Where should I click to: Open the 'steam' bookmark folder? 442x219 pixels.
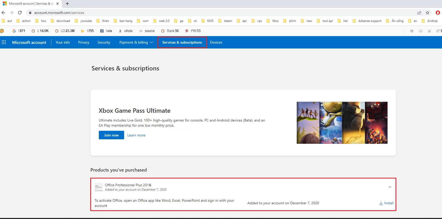[x=225, y=21]
